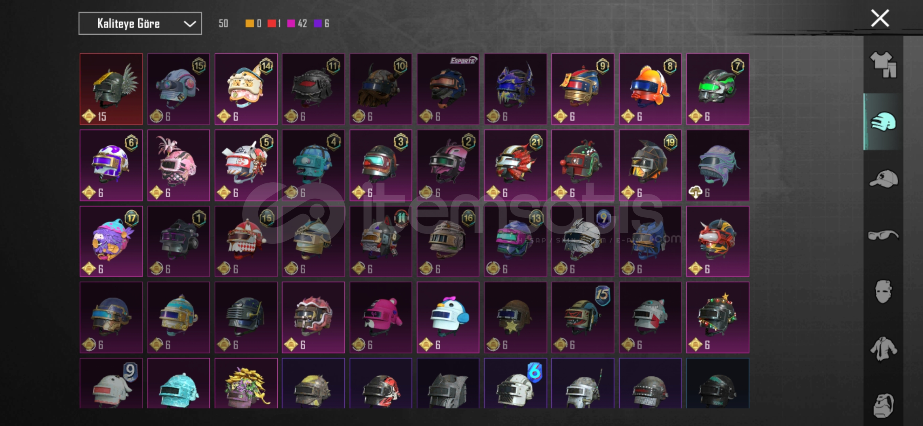Screen dimensions: 923x426
Task: Open the jacket clothing category icon
Action: tap(883, 349)
